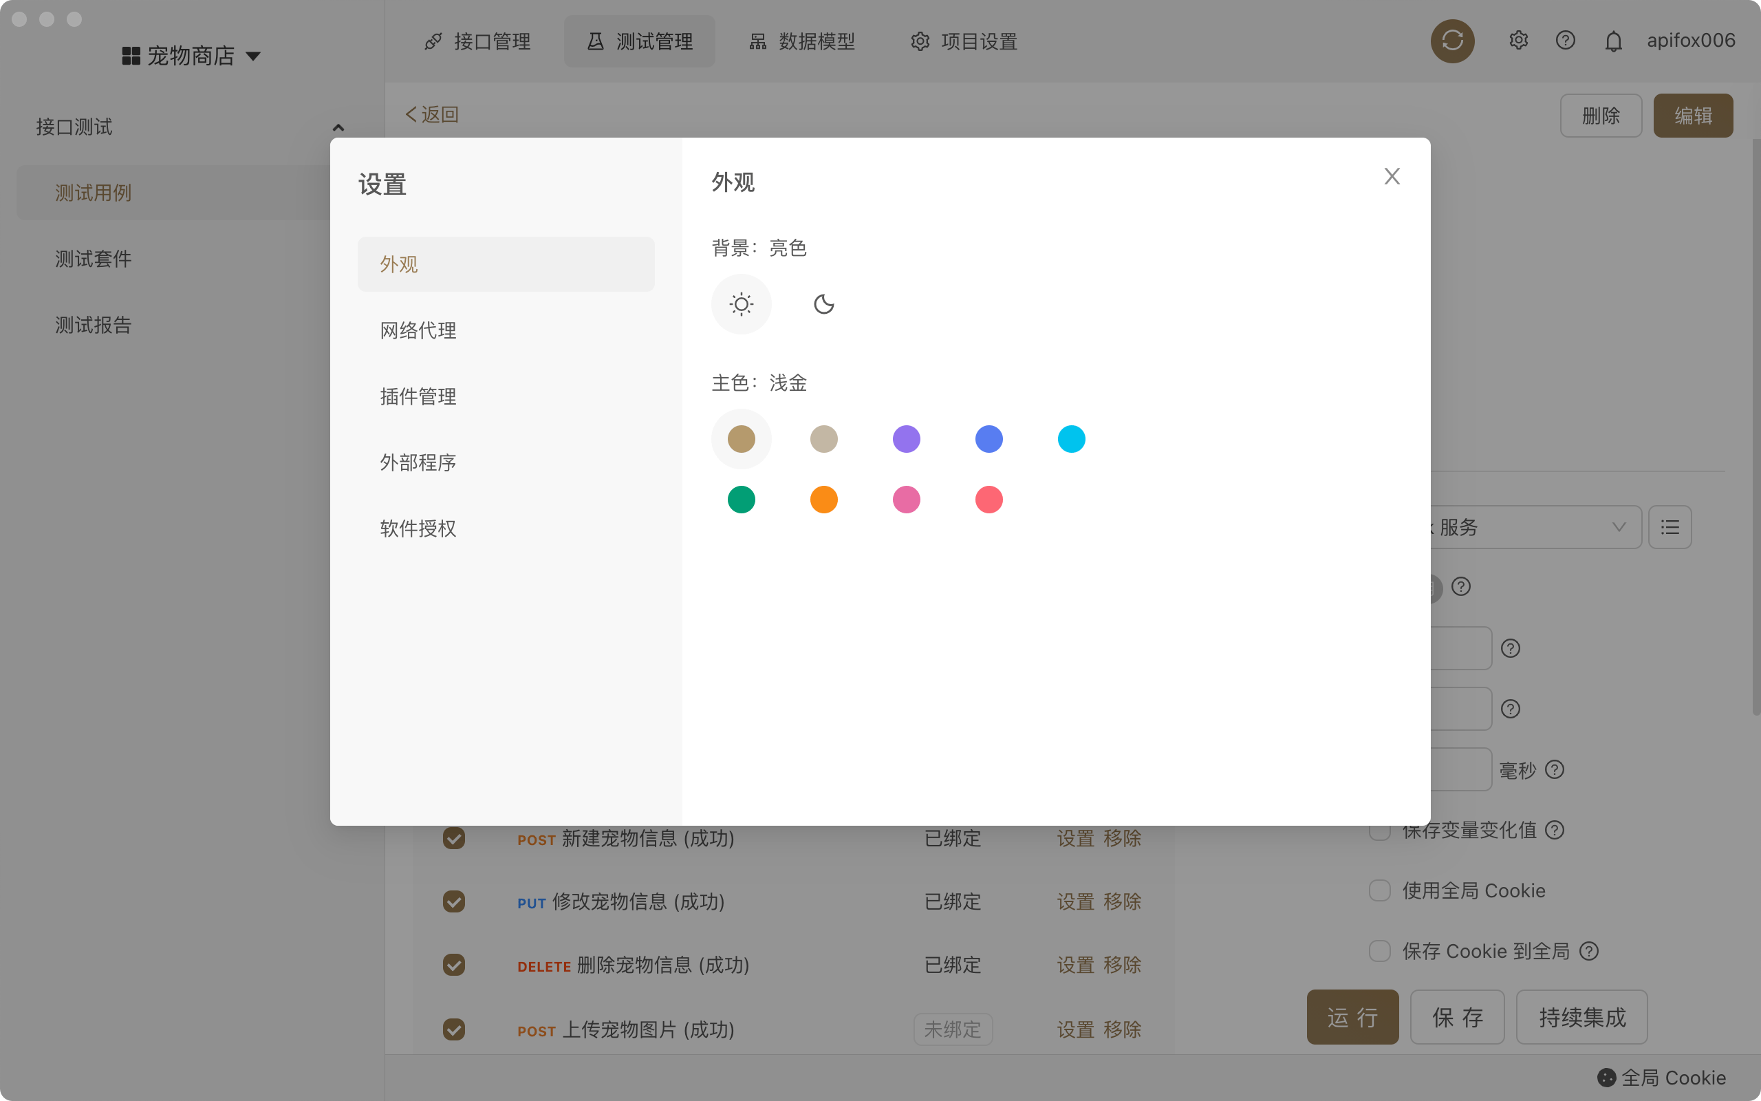
Task: Enable the 保存 Cookie 到全局 checkbox
Action: [x=1378, y=950]
